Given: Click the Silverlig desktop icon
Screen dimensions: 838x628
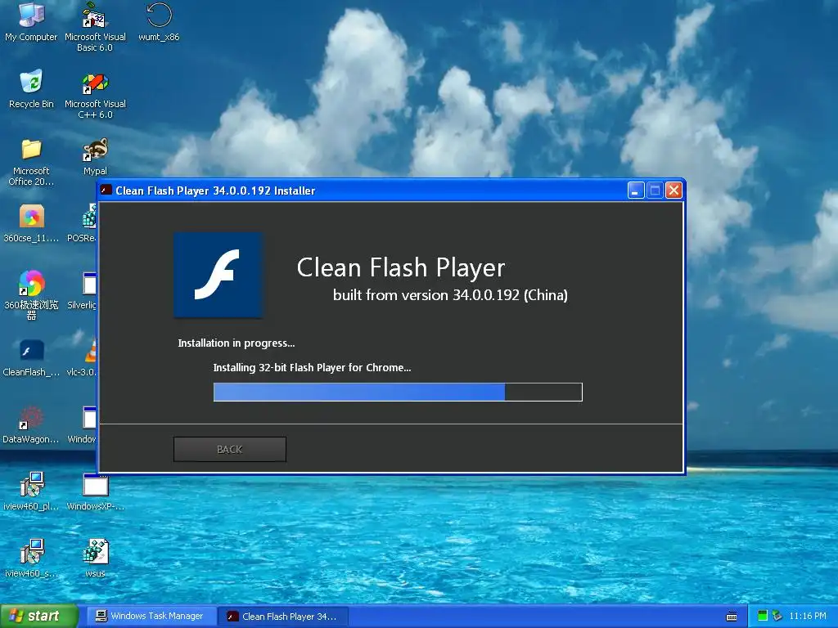Looking at the screenshot, I should [83, 292].
